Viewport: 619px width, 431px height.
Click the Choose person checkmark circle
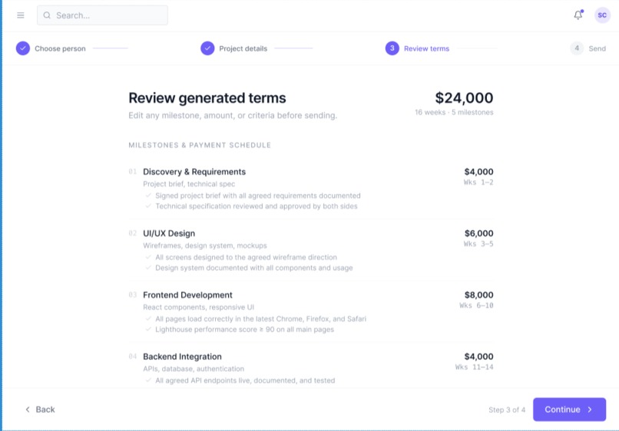23,48
